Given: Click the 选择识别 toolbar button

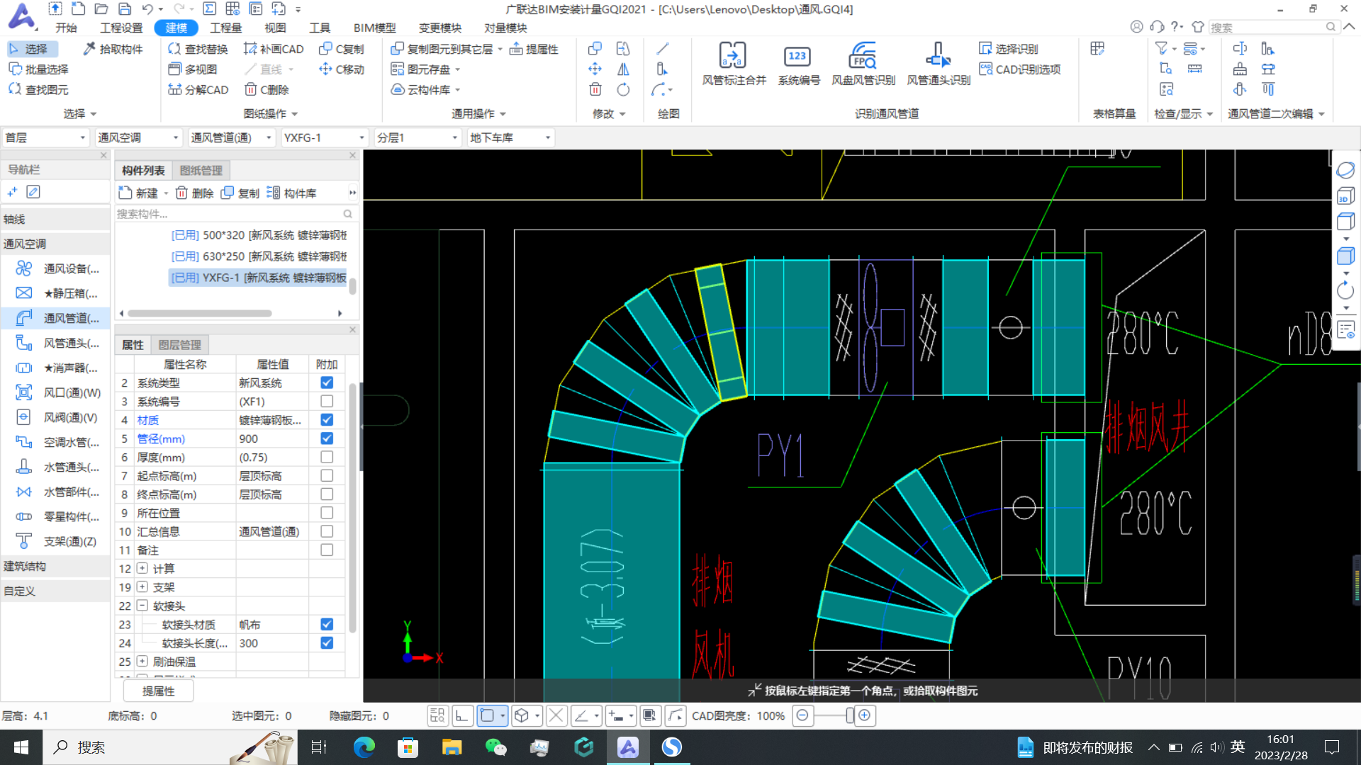Looking at the screenshot, I should tap(1008, 49).
